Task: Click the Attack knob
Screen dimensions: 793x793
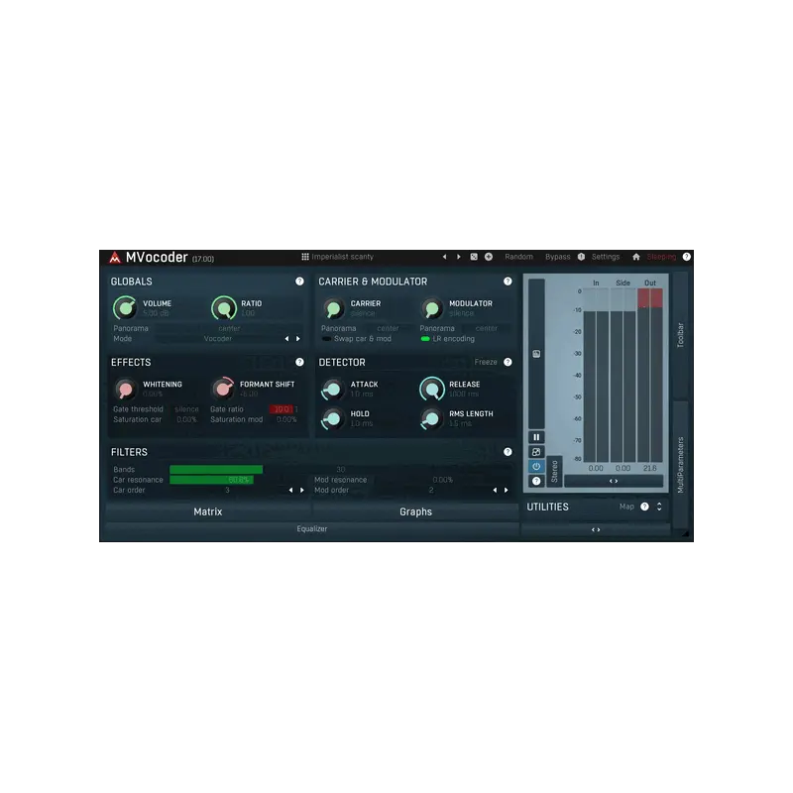Action: coord(333,389)
